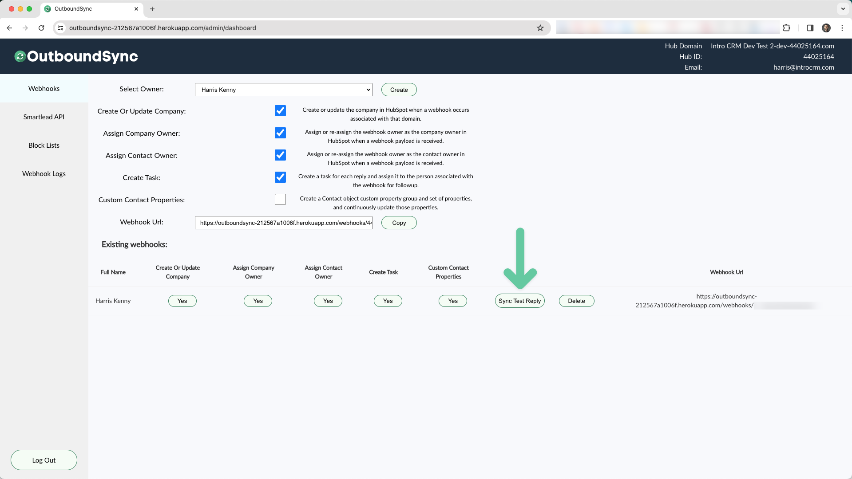Image resolution: width=852 pixels, height=479 pixels.
Task: Copy the webhook URL
Action: [x=399, y=223]
